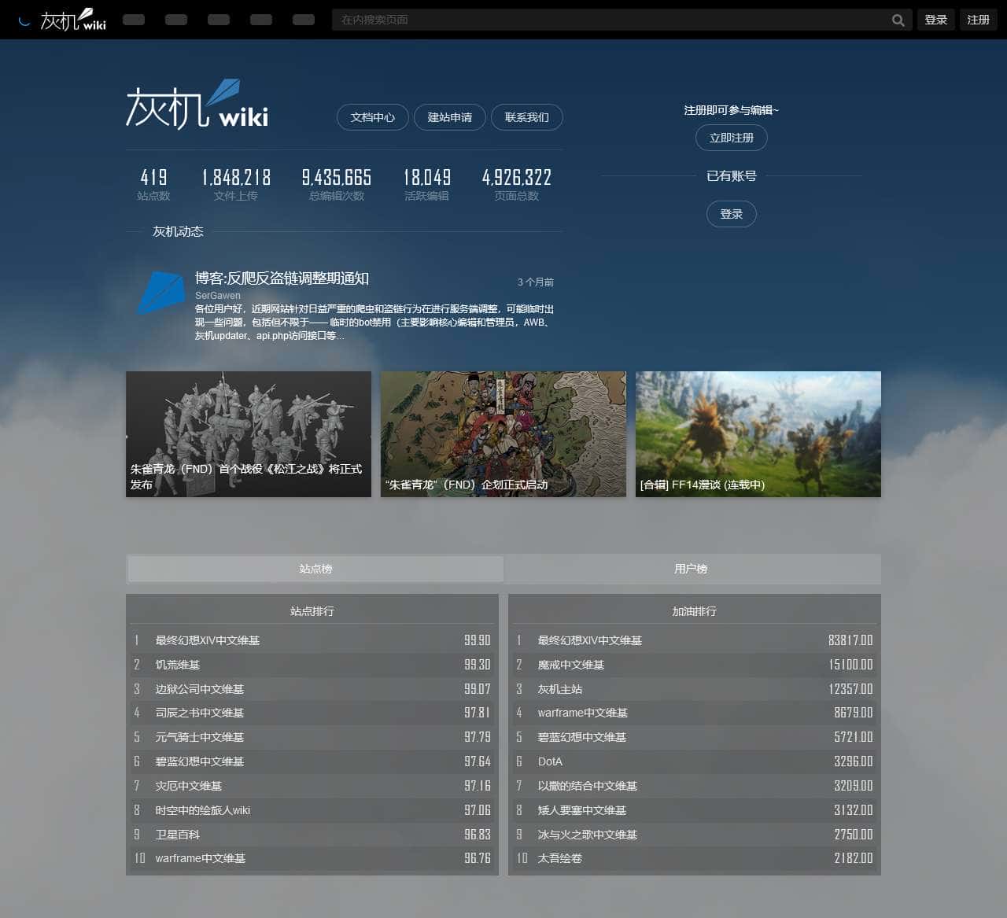Open 元气骑士中文维基 link

click(199, 737)
